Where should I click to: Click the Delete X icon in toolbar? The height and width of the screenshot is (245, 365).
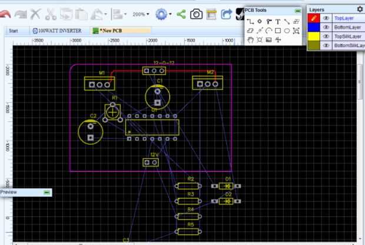[36, 14]
